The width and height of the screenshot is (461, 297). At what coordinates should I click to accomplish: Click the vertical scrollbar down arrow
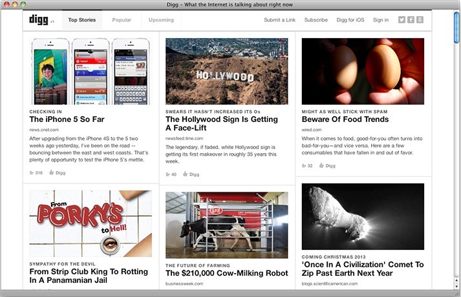coord(456,287)
